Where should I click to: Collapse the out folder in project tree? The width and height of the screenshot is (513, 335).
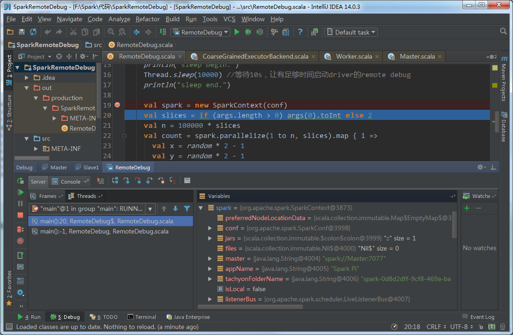point(27,88)
